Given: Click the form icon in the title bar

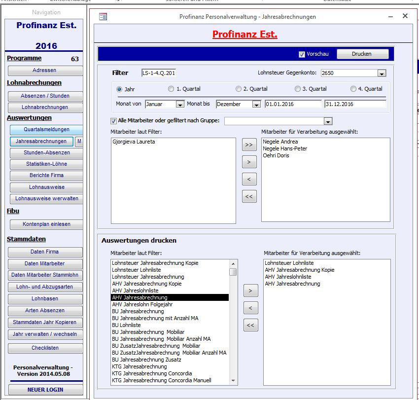Looking at the screenshot, I should (103, 17).
